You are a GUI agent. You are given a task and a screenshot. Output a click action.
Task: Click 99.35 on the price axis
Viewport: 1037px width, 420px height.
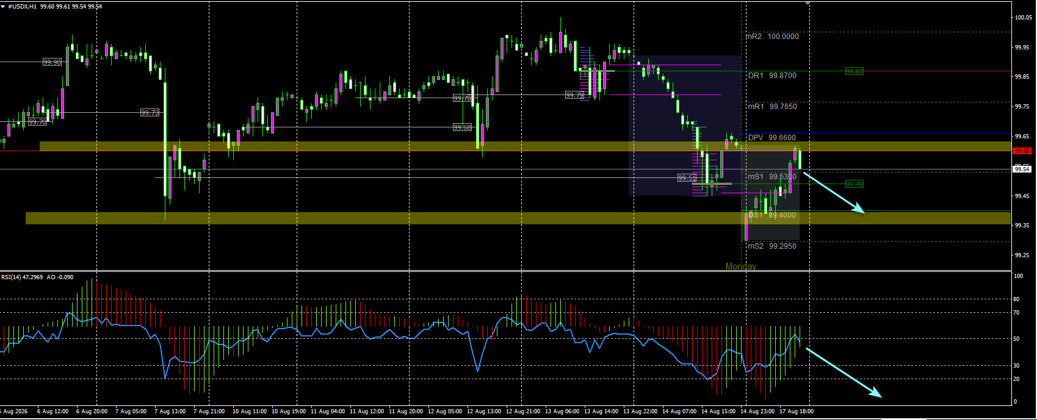[1022, 226]
